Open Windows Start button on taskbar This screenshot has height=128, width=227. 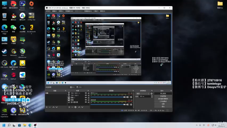coord(4,125)
